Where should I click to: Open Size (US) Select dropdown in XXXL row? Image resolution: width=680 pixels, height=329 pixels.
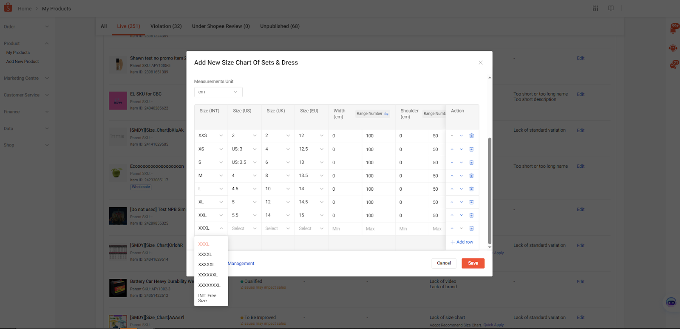(x=244, y=228)
